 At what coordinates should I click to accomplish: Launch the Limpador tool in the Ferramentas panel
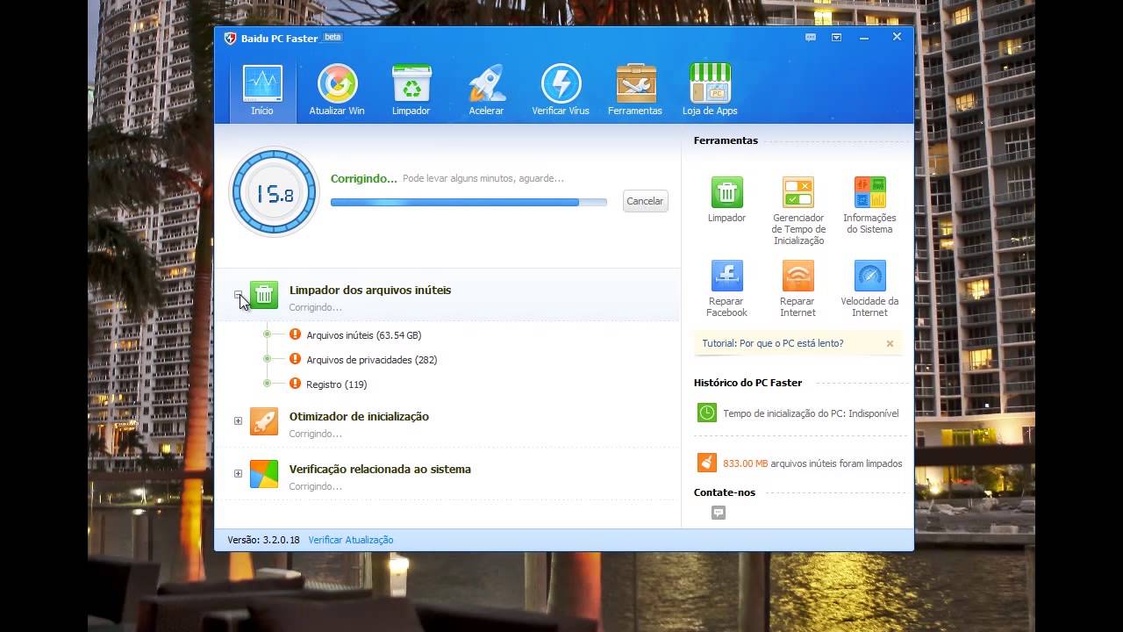click(x=727, y=199)
